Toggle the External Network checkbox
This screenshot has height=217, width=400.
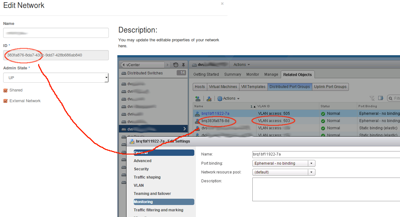[5, 101]
